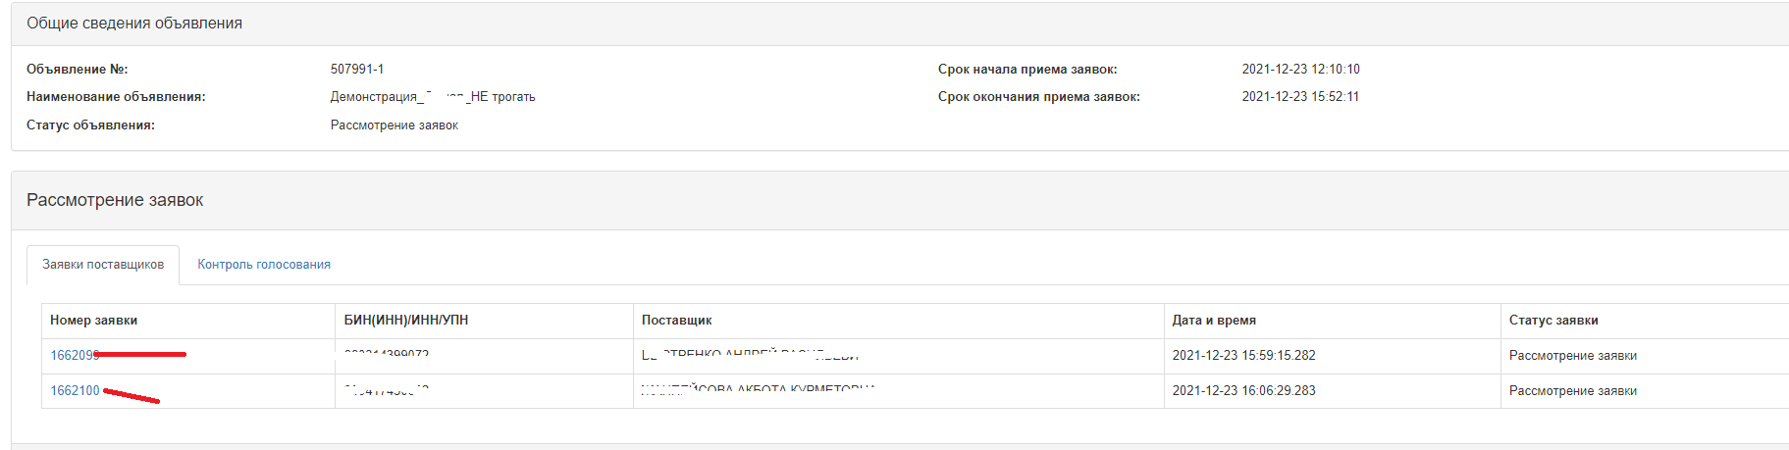Screen dimensions: 1789x450
Task: Click the Поставщик column header
Action: click(x=676, y=321)
